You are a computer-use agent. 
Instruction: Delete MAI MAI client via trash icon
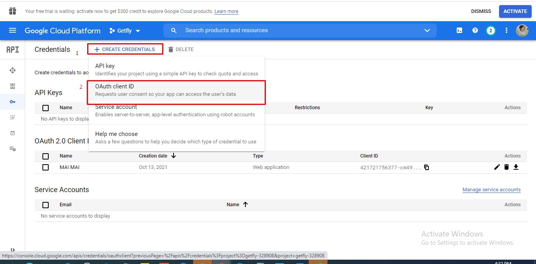(x=507, y=167)
